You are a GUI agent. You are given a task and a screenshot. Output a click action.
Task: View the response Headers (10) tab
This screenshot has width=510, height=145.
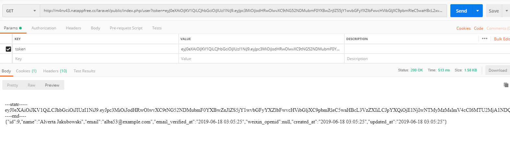point(55,71)
